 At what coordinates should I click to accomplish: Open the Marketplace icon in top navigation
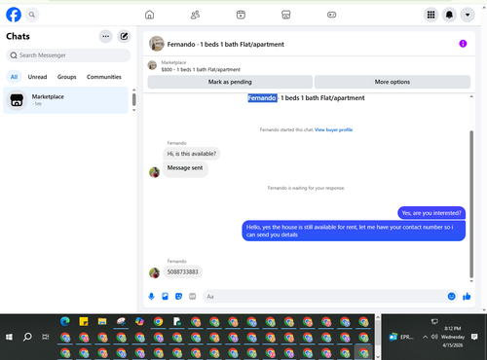point(286,15)
